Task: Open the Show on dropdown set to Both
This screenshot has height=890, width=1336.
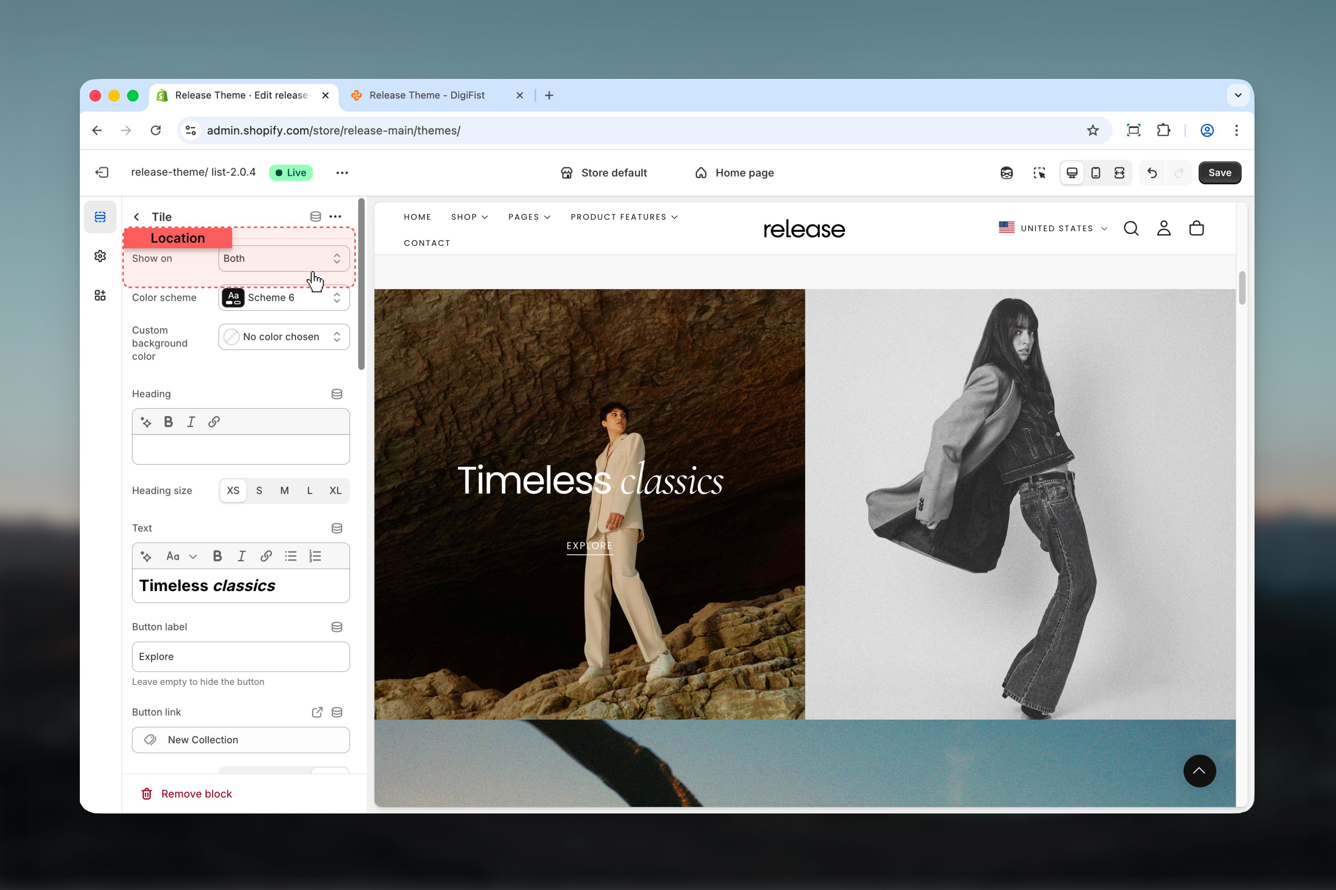Action: (284, 258)
